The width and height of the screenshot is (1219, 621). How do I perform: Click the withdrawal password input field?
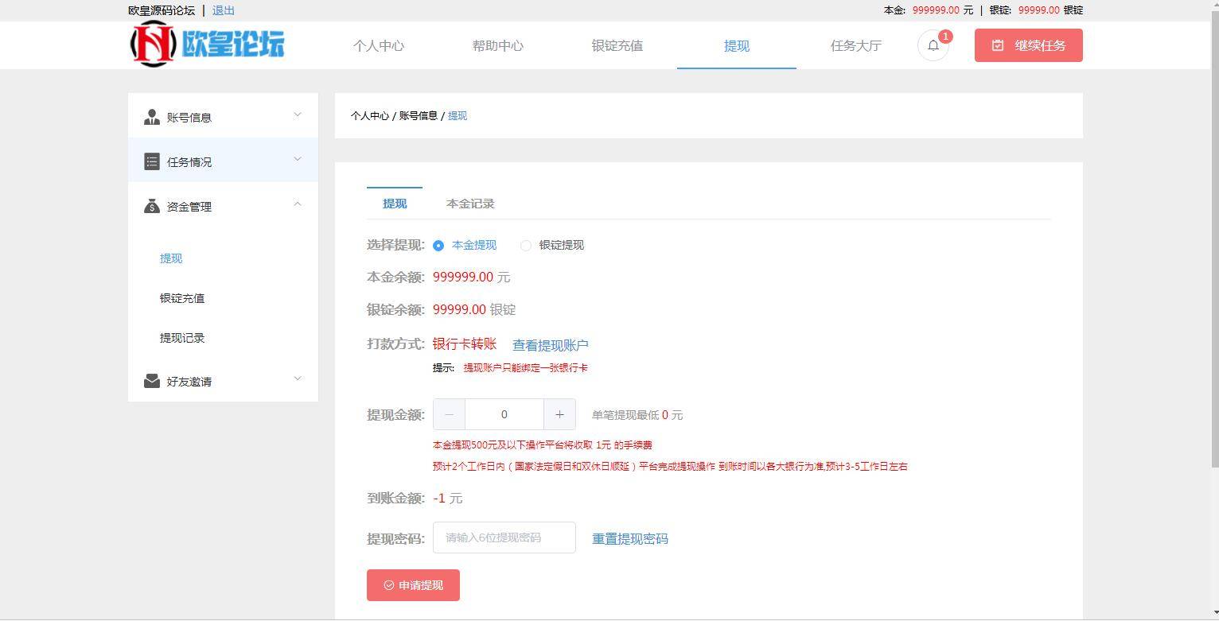(504, 538)
